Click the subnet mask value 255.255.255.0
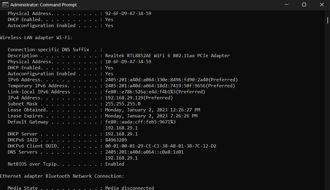This screenshot has width=330, height=190. pyautogui.click(x=123, y=104)
